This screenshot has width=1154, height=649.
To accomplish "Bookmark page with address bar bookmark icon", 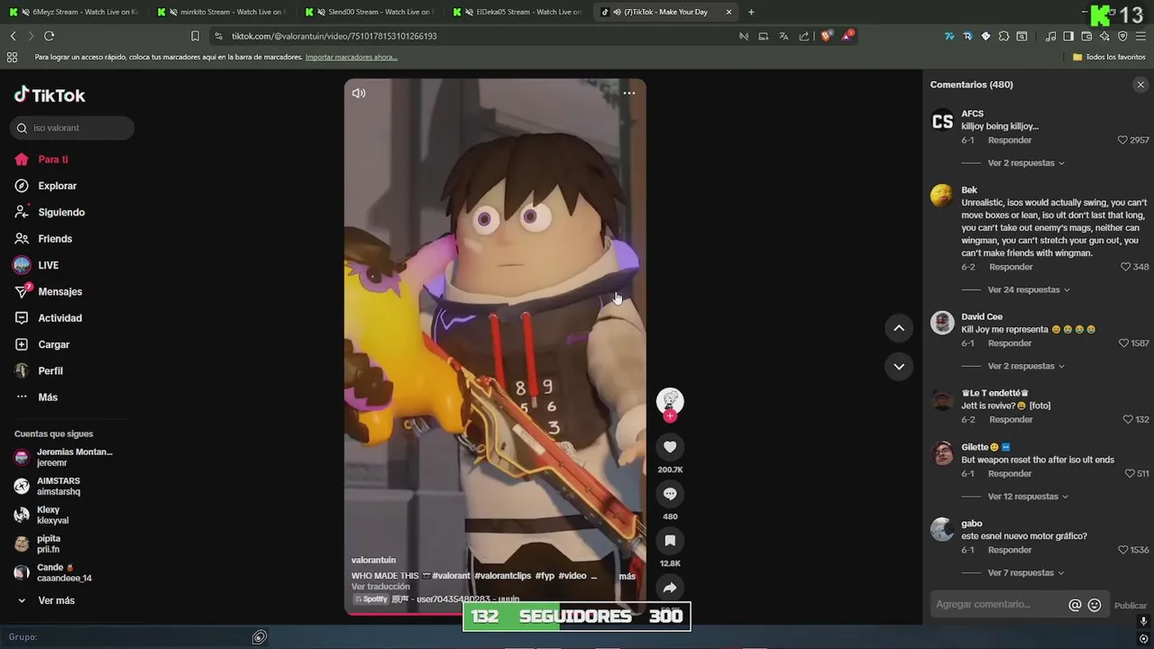I will (x=195, y=36).
